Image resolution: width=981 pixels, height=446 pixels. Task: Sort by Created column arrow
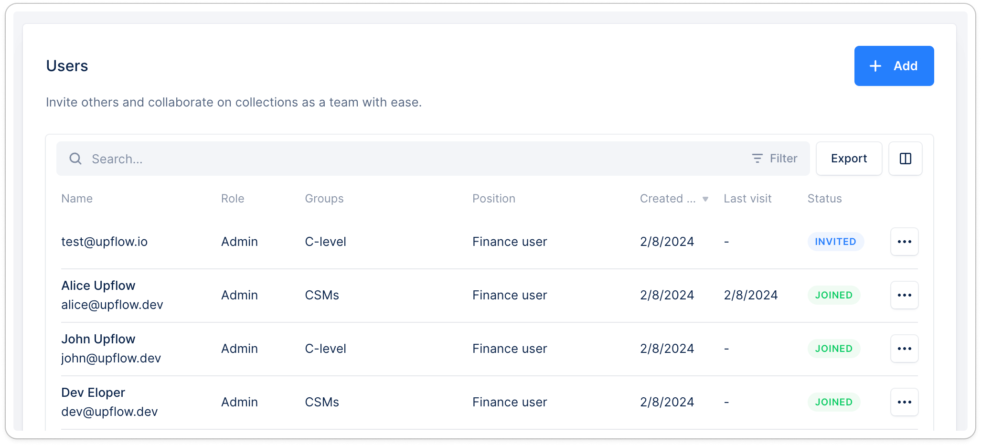pyautogui.click(x=705, y=199)
